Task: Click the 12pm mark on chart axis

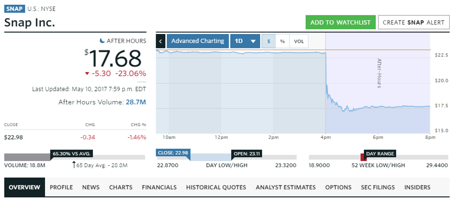Action: coord(221,137)
